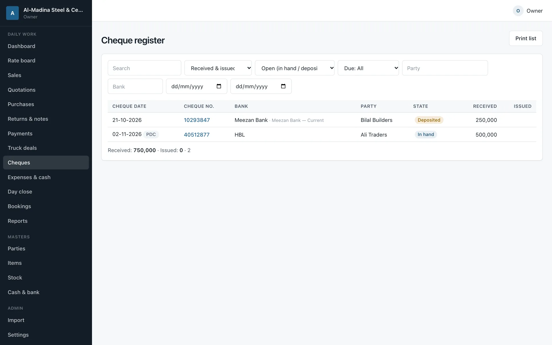Open Import under Admin

[x=46, y=320]
